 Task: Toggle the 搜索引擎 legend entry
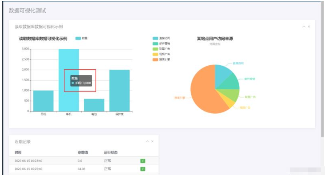click(x=161, y=60)
